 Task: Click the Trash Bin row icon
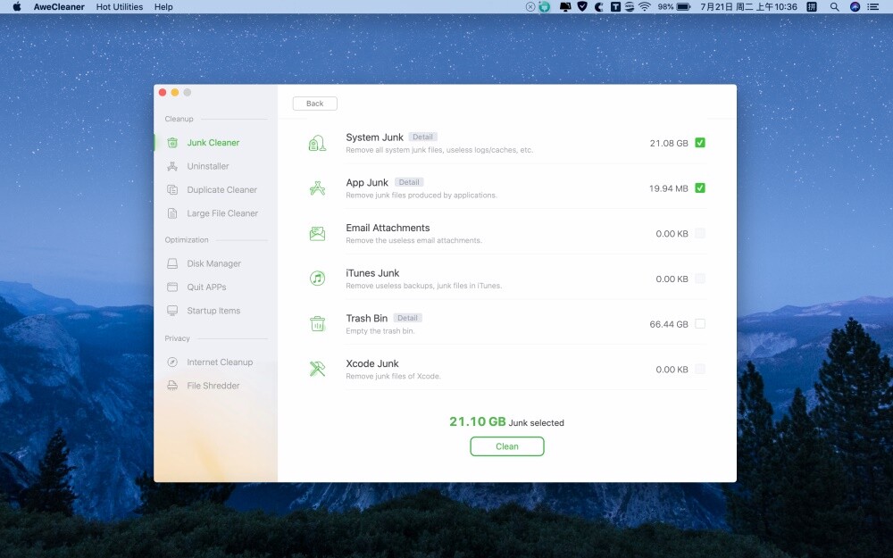click(x=317, y=324)
